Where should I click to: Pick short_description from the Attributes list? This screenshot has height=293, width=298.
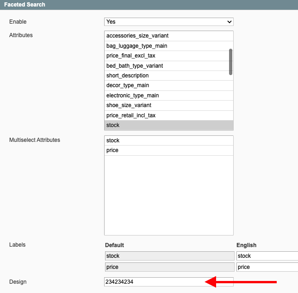[167, 76]
